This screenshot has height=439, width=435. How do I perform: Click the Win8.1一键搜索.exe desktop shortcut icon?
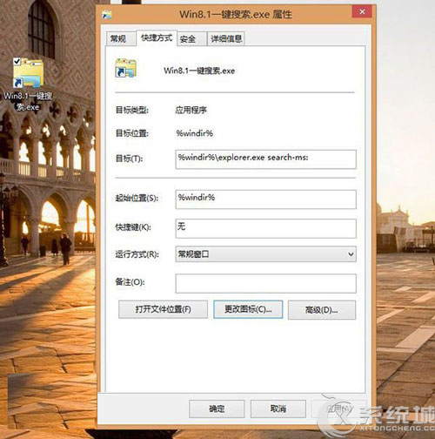pos(28,73)
